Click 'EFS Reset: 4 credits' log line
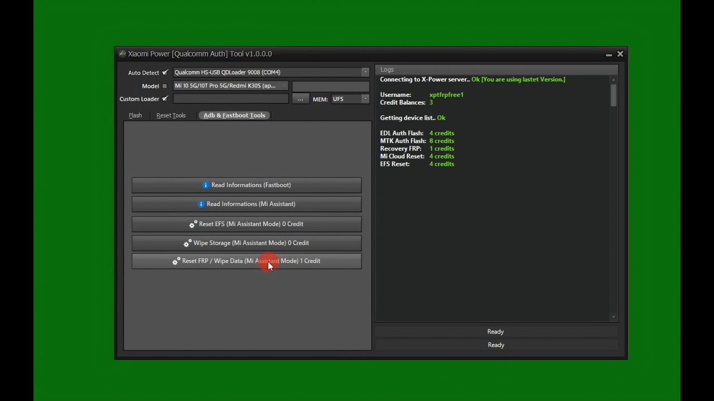This screenshot has height=401, width=714. click(x=417, y=164)
